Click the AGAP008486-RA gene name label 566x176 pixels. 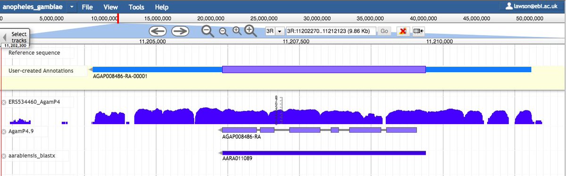tap(241, 137)
